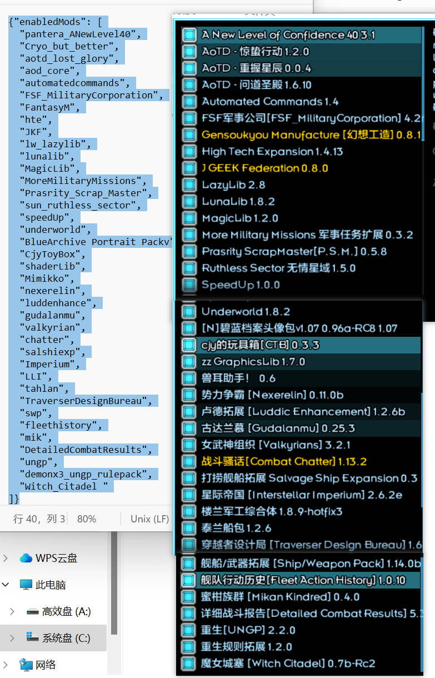This screenshot has width=435, height=678.
Task: Toggle the Gensoukyou Manufacture mod checkbox
Action: (189, 135)
